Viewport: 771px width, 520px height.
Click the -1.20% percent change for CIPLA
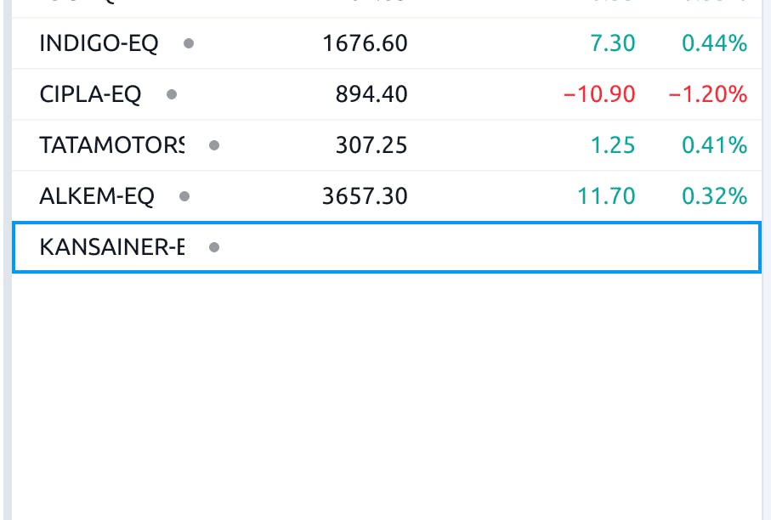(x=708, y=93)
